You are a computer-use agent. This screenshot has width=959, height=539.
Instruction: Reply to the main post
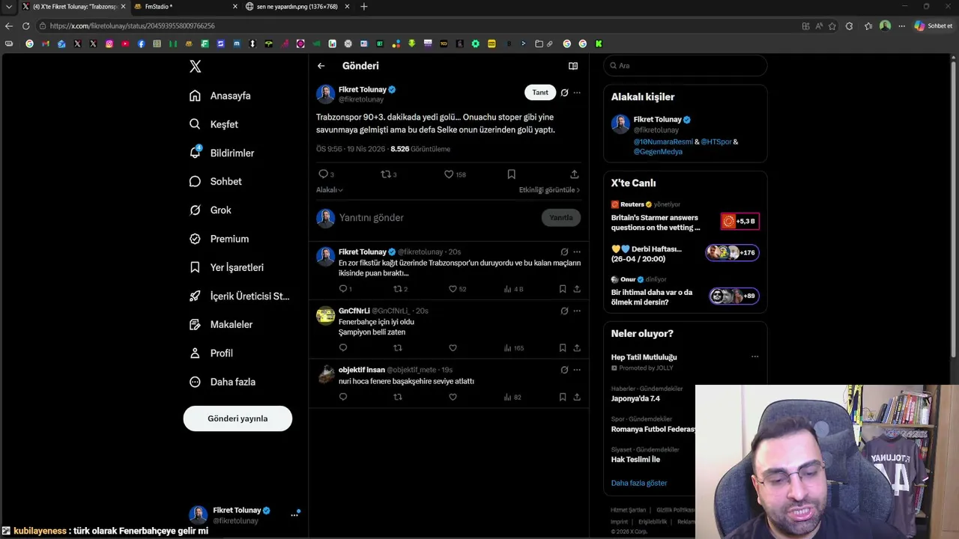pos(326,174)
